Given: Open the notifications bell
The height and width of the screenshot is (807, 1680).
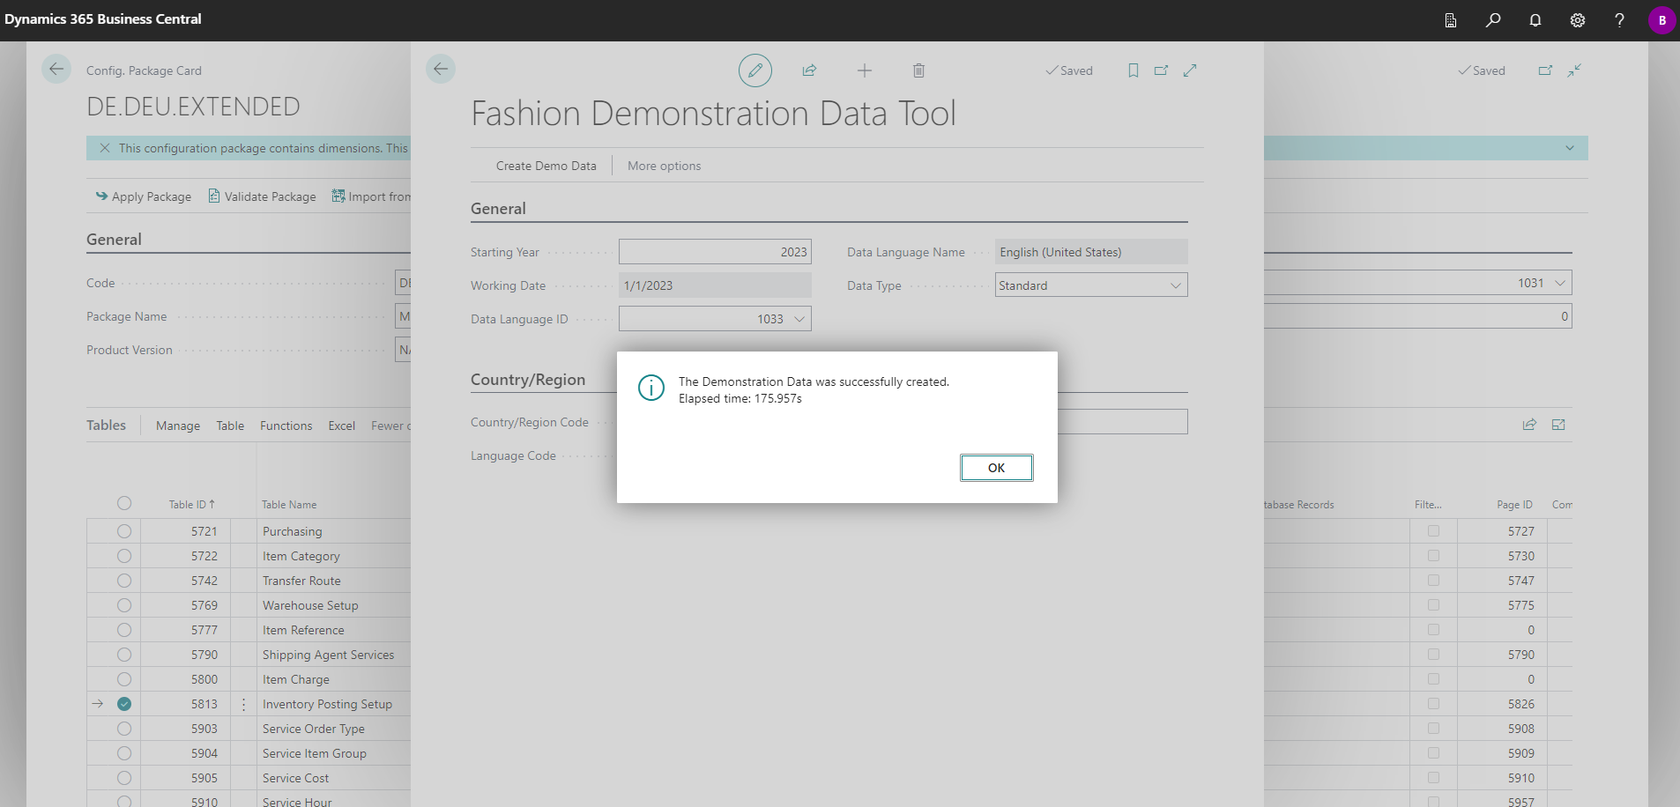Looking at the screenshot, I should point(1535,19).
